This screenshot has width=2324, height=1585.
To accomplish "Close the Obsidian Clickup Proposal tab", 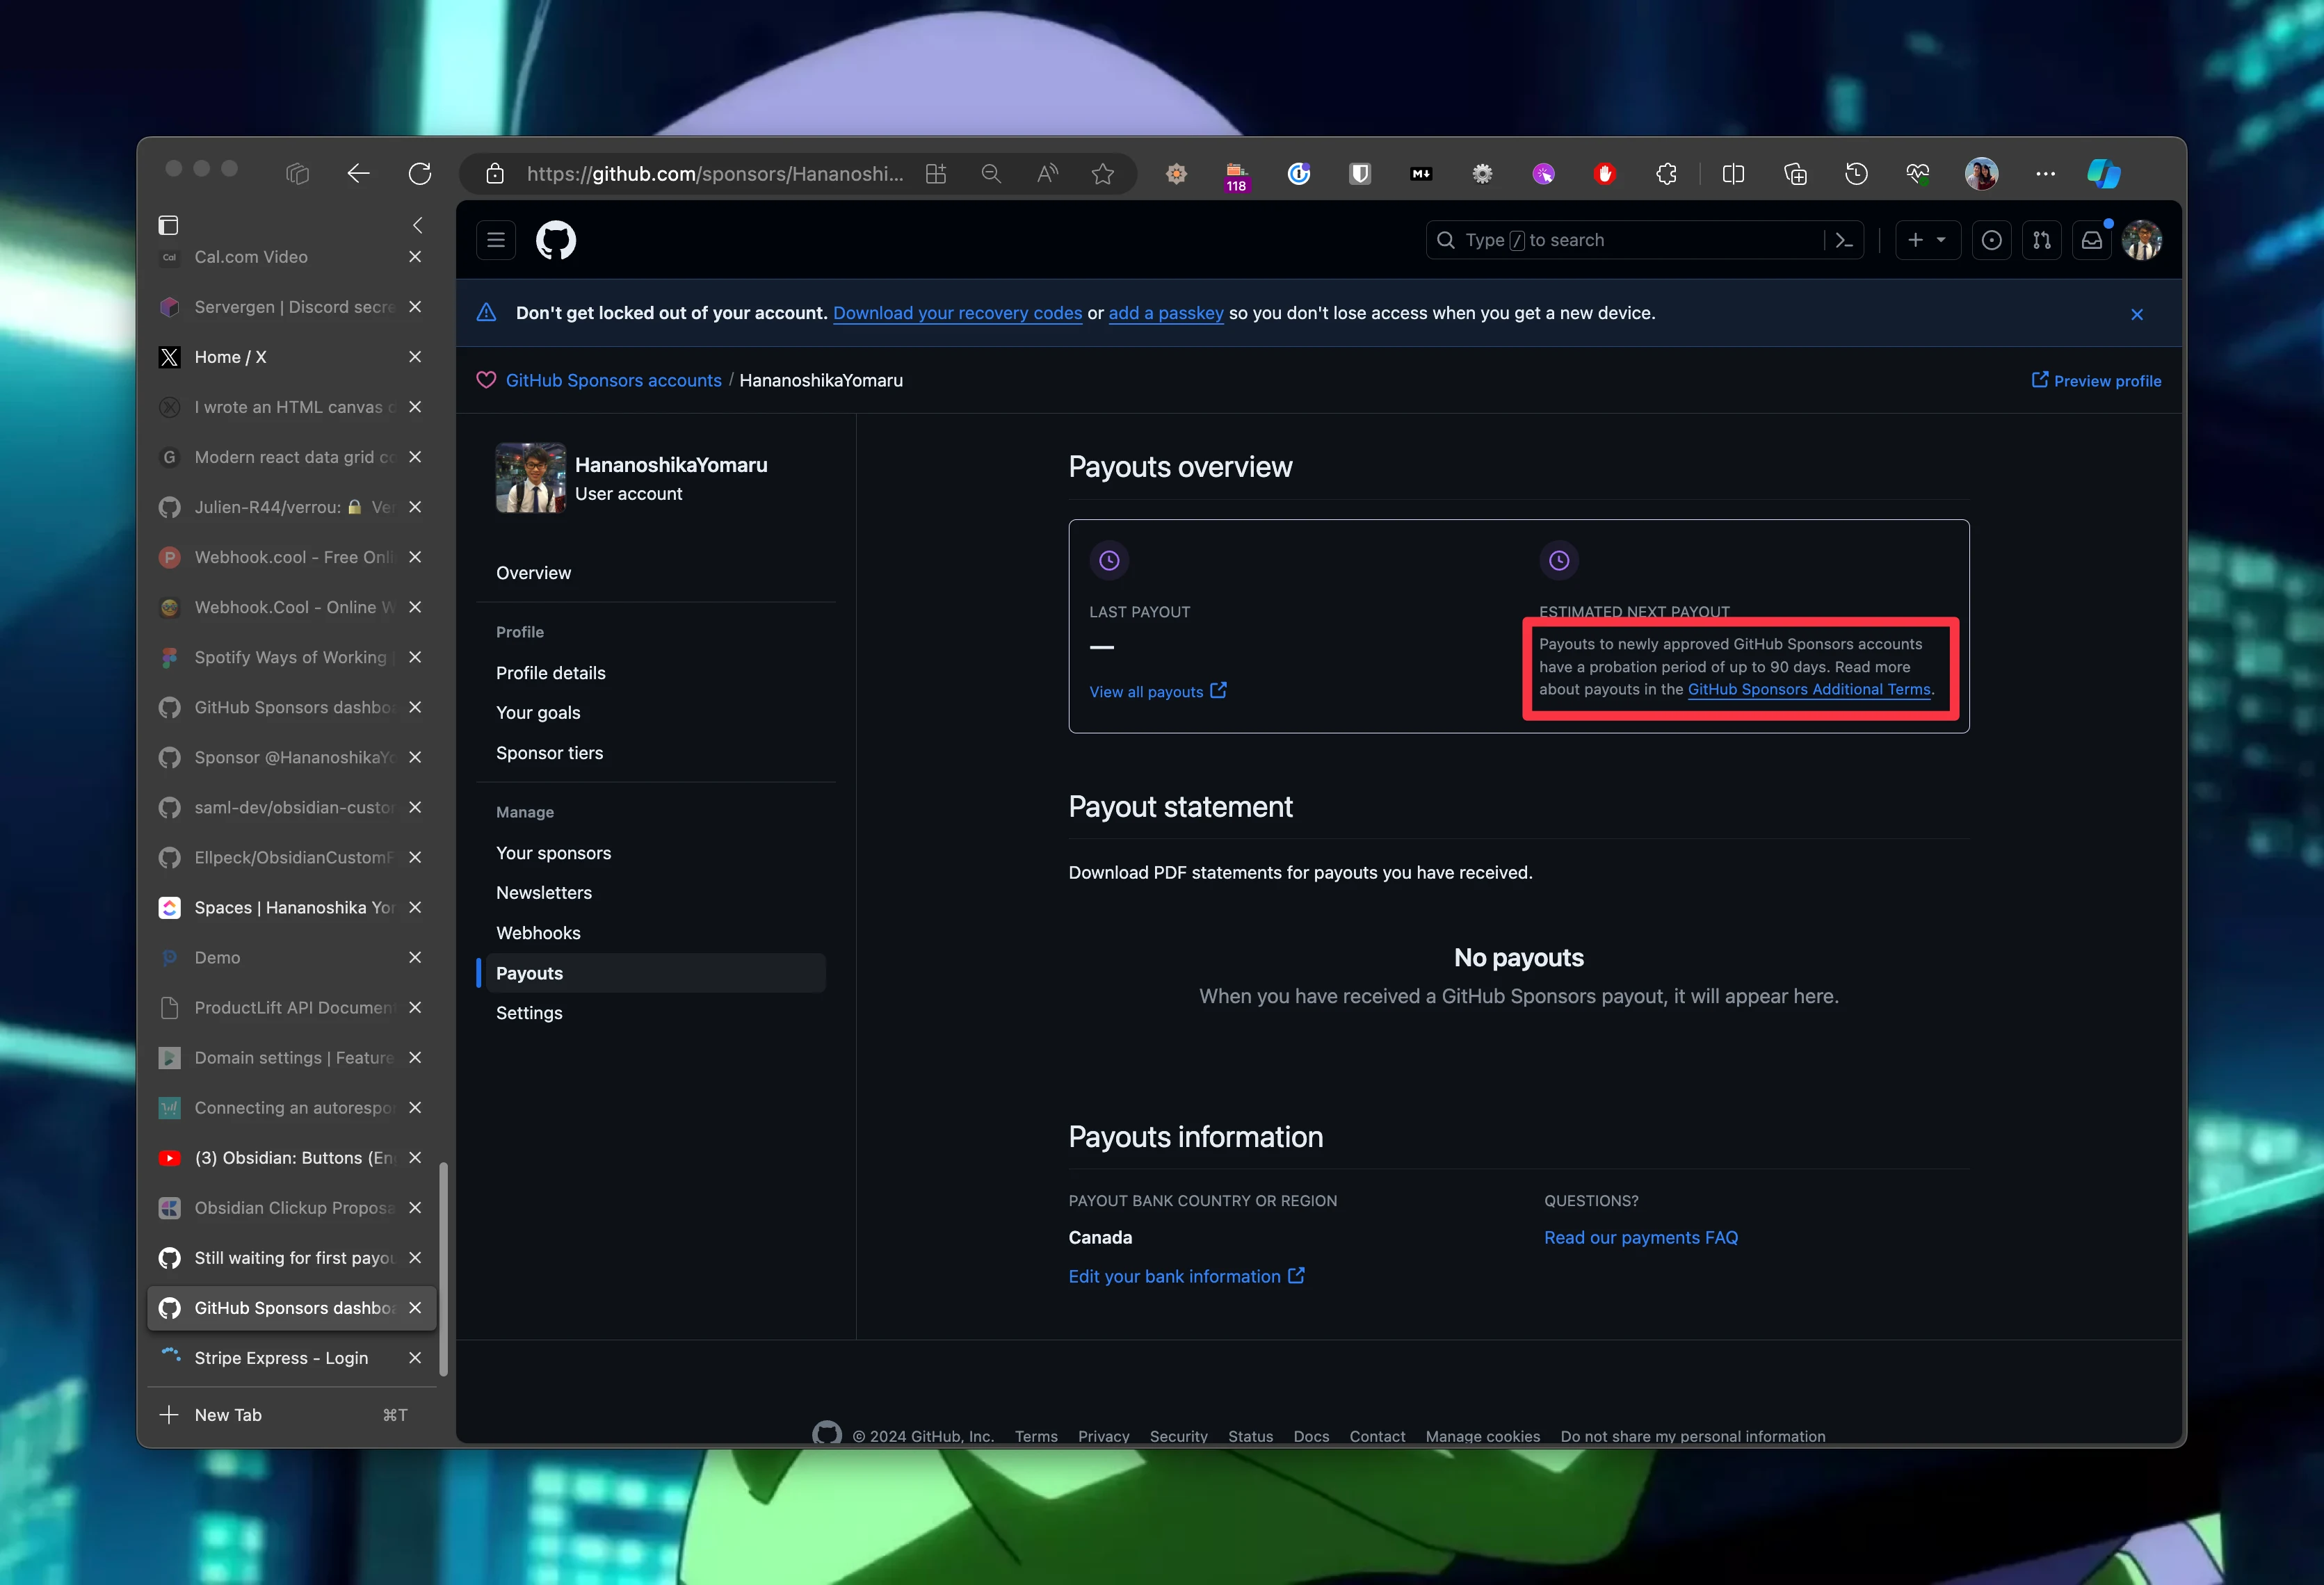I will pos(415,1208).
